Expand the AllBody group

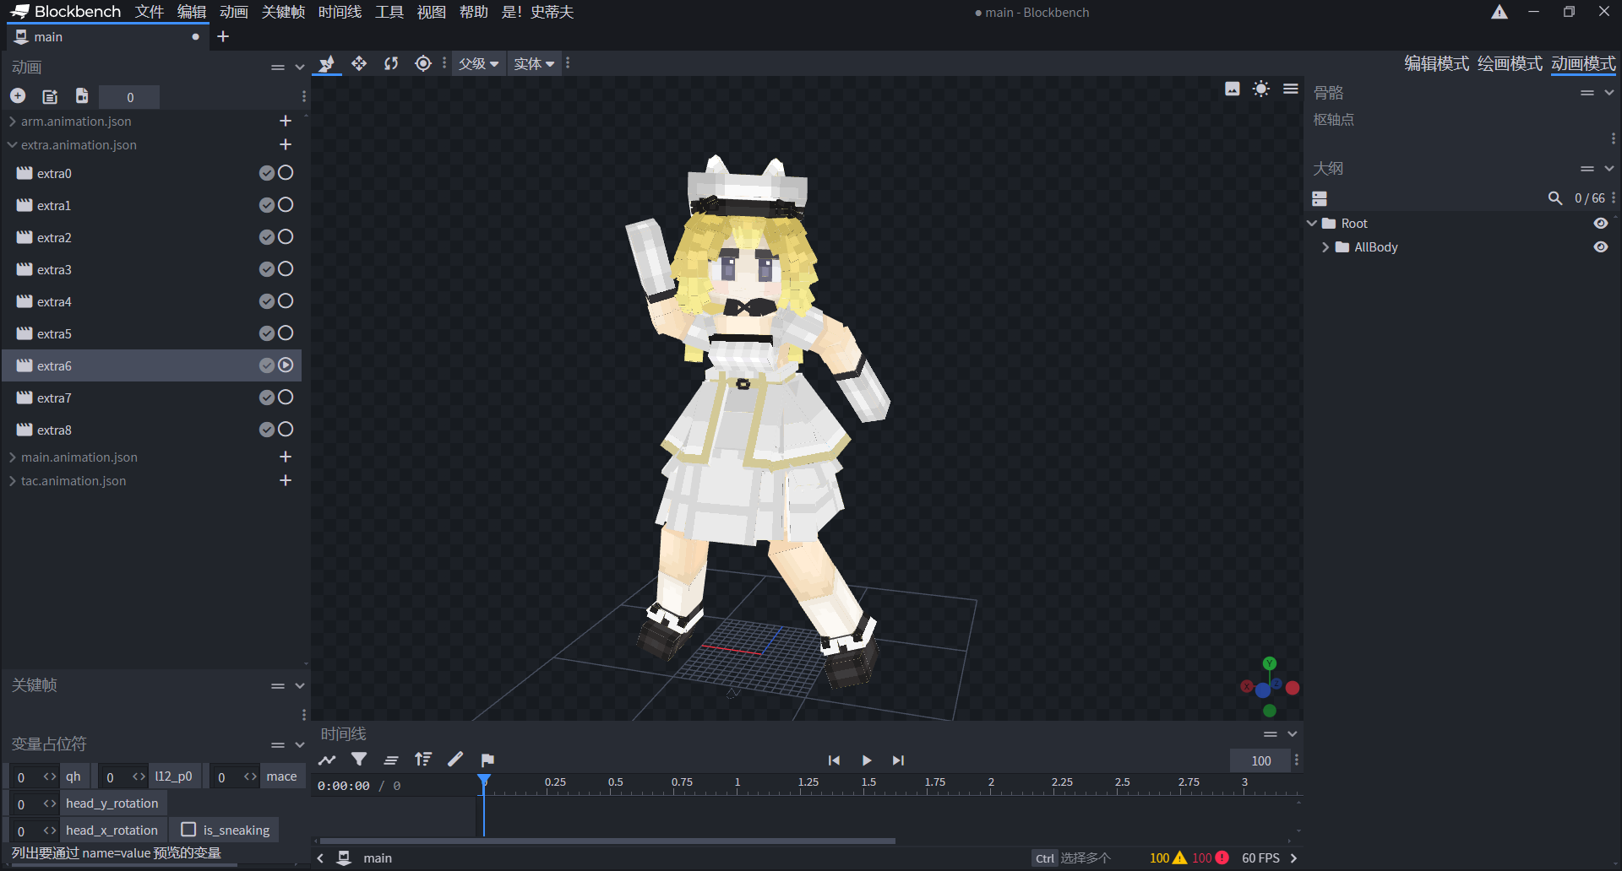click(x=1325, y=247)
